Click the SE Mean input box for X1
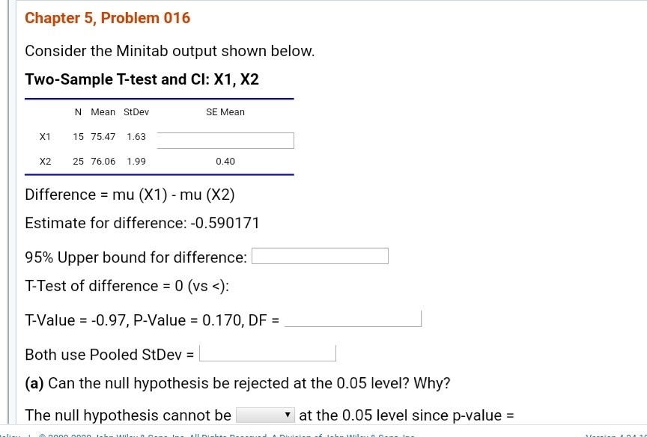The image size is (647, 437). tap(225, 139)
